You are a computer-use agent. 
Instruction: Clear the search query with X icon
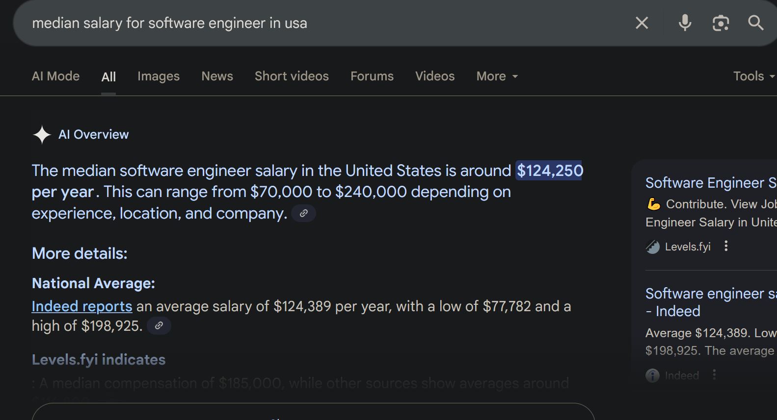642,23
